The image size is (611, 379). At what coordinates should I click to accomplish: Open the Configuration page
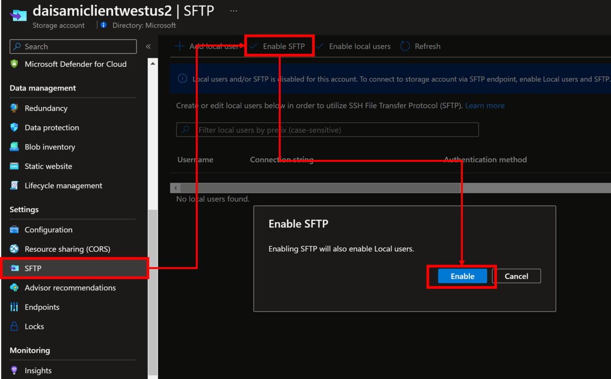pos(48,229)
